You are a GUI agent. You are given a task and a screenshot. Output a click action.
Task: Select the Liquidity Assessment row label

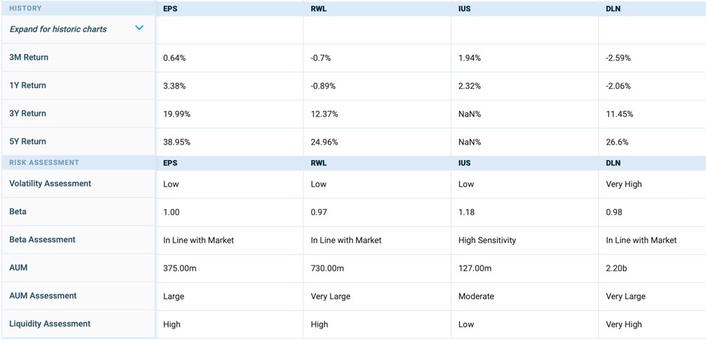(x=50, y=324)
